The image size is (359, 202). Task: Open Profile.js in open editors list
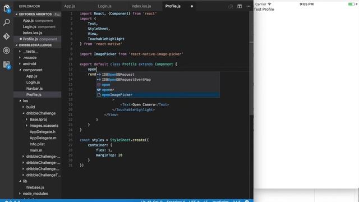pos(38,39)
